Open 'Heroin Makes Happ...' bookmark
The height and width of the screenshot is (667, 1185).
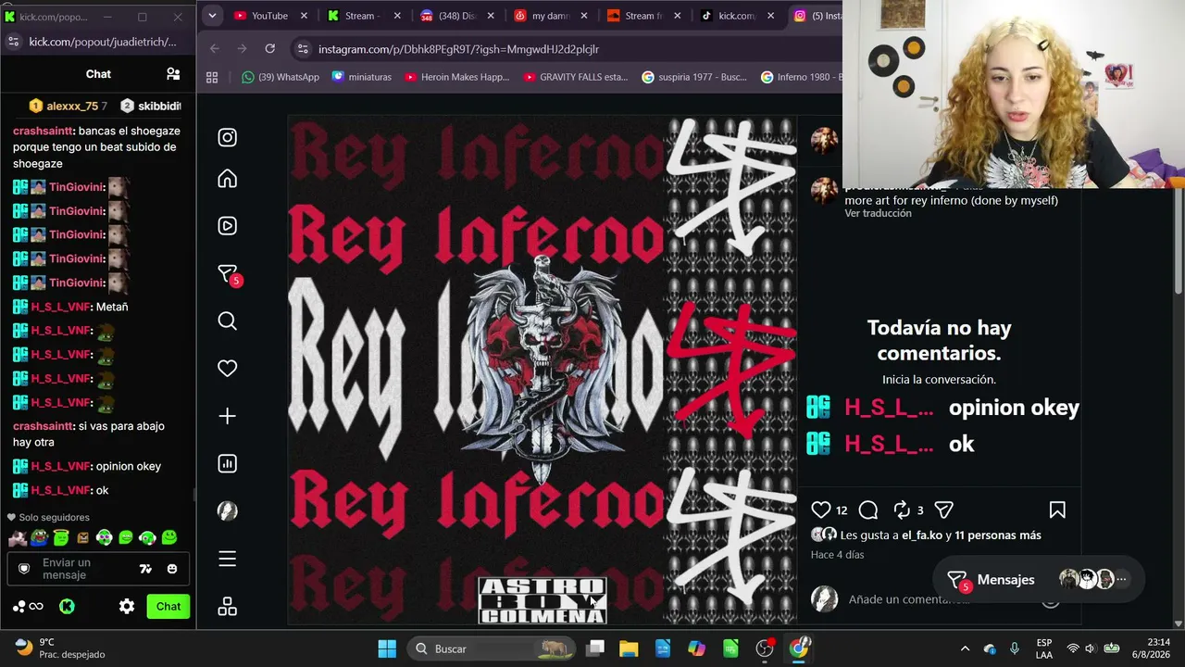click(x=456, y=77)
